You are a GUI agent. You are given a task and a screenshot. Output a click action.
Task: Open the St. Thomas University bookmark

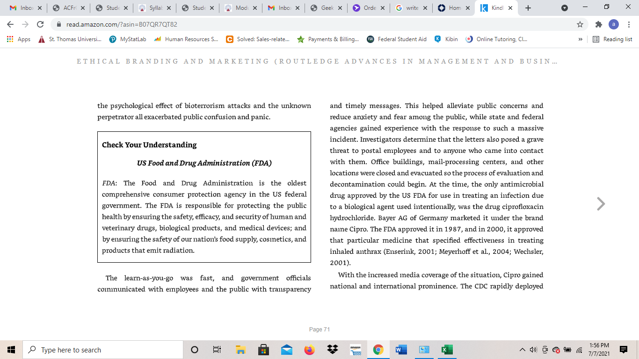[70, 39]
